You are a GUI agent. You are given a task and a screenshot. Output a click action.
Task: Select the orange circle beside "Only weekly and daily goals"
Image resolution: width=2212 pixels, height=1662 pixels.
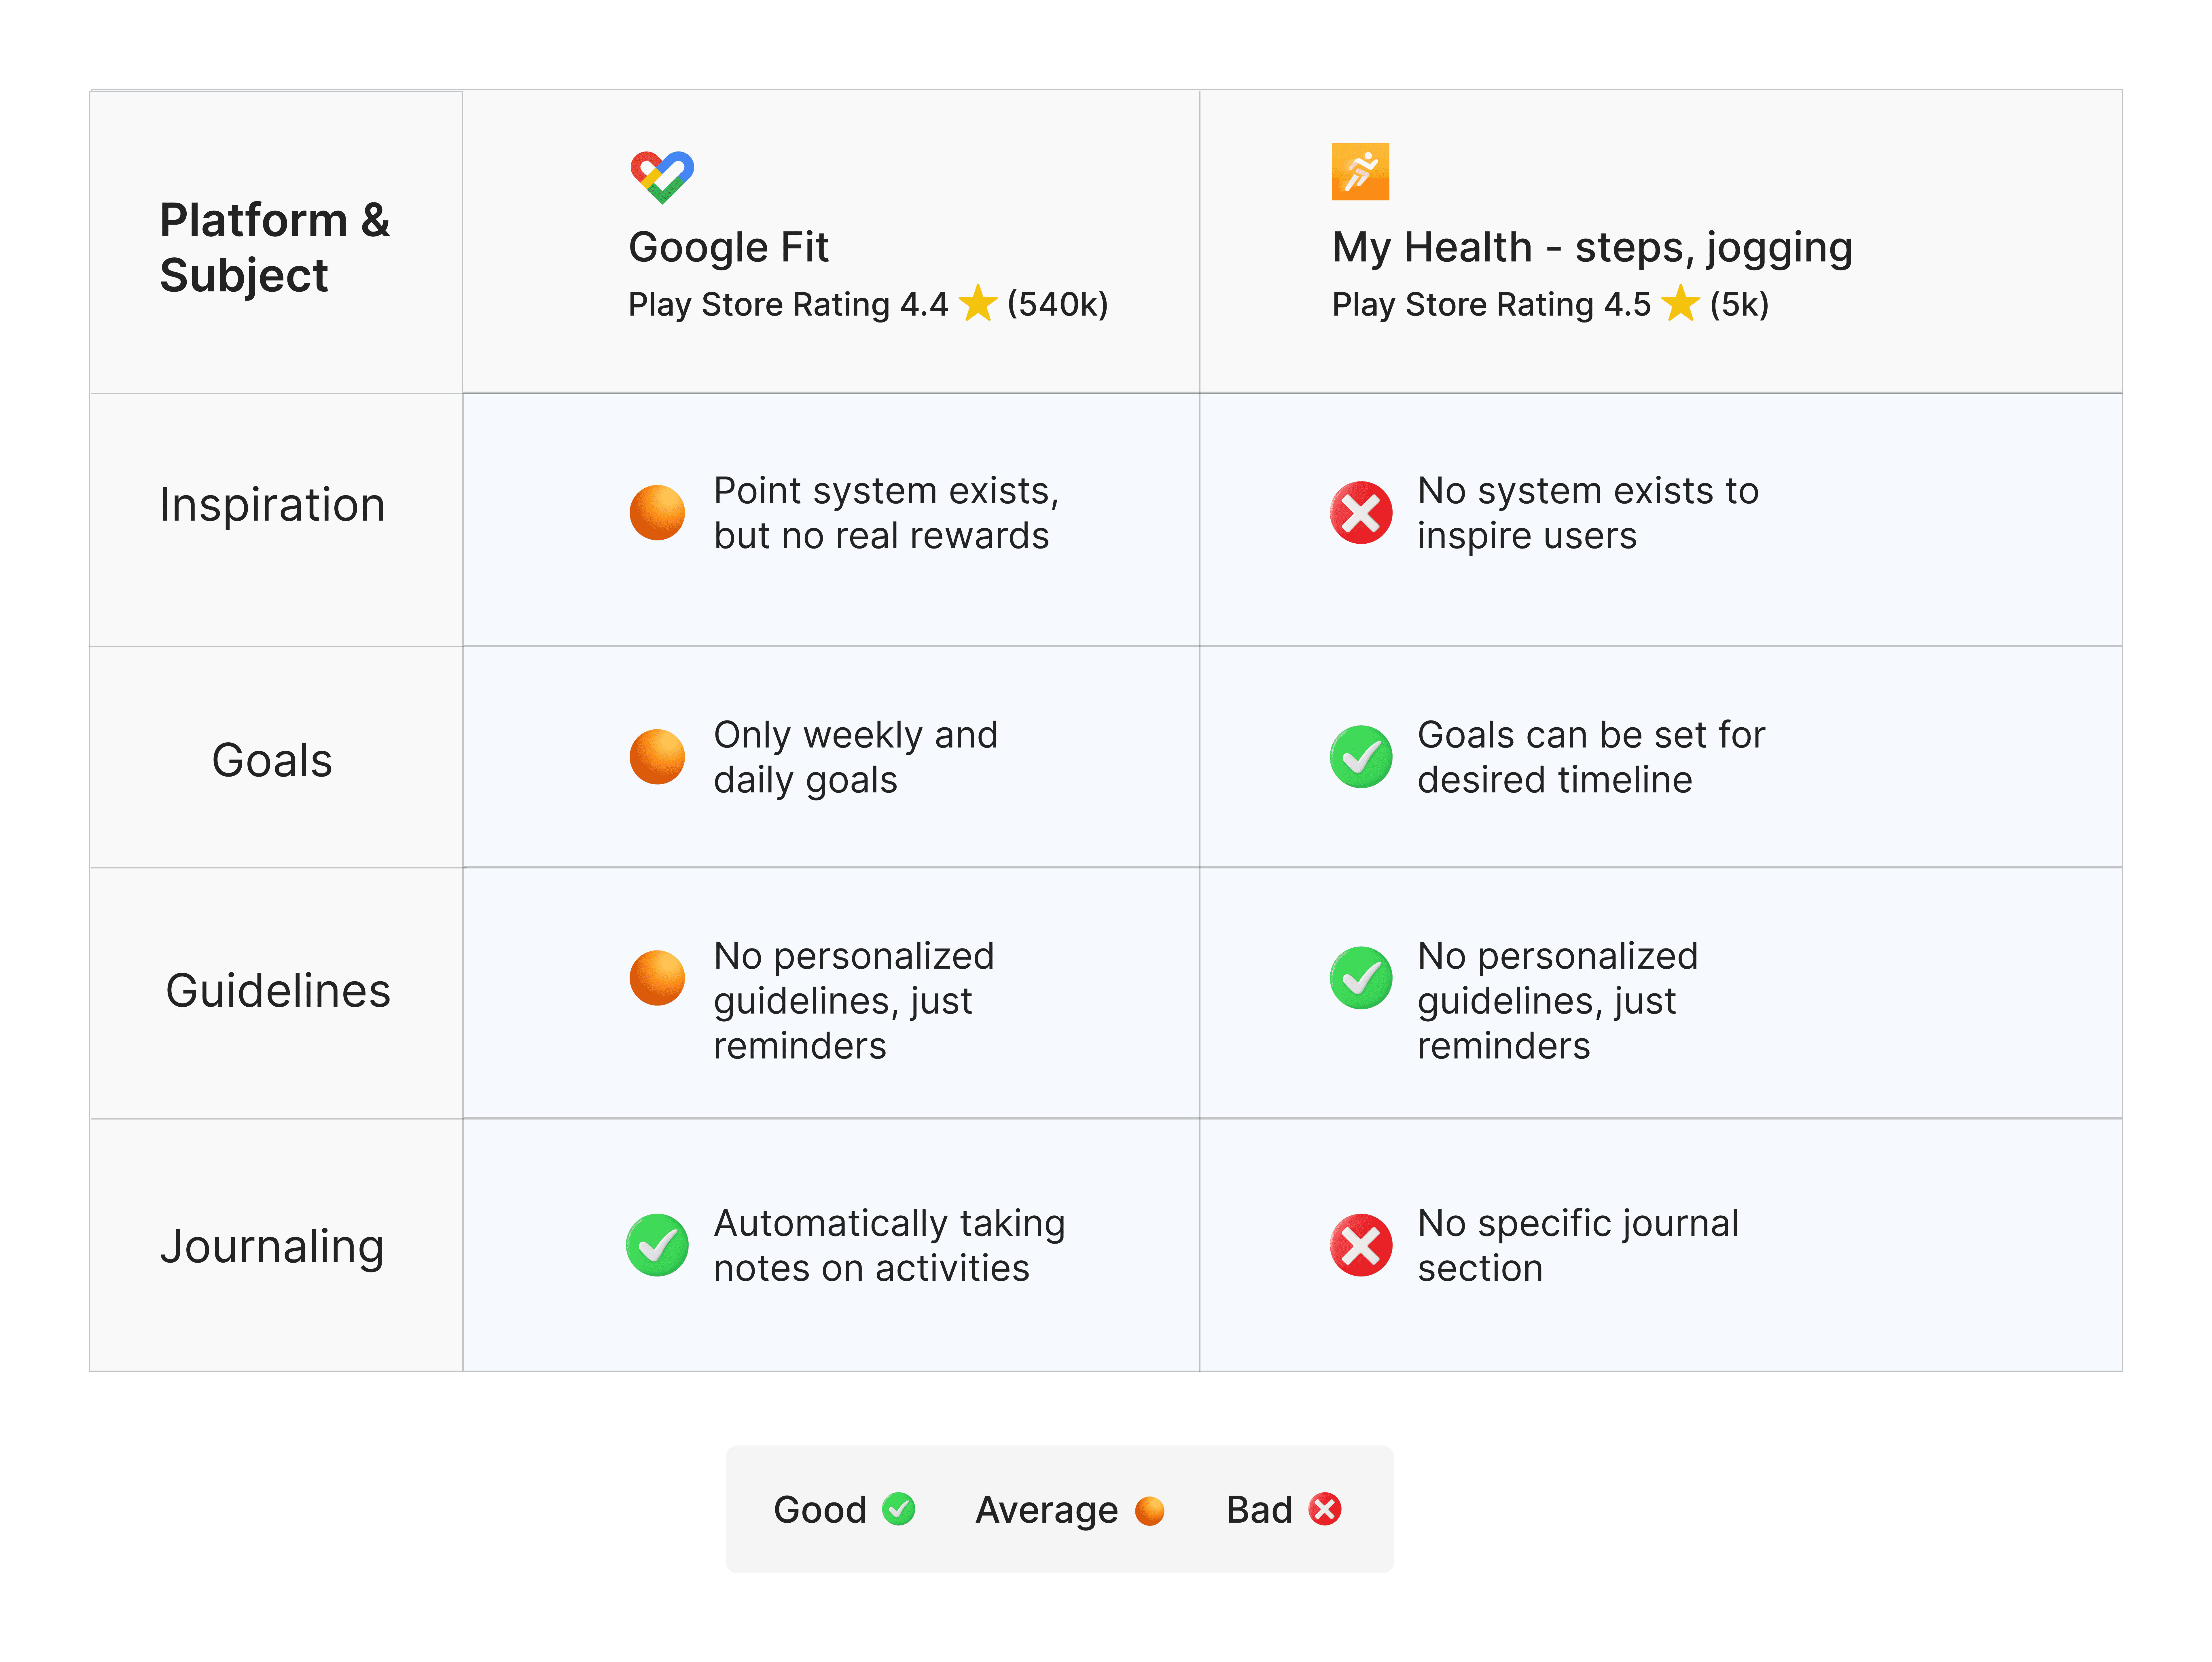(x=657, y=757)
